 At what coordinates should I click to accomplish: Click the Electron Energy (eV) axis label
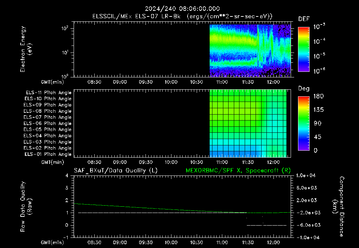[x=26, y=49]
